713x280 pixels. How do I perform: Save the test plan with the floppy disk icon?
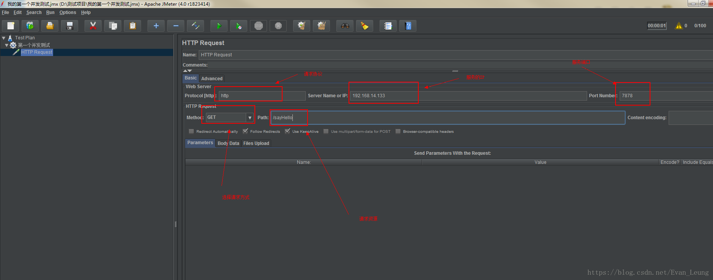point(69,26)
